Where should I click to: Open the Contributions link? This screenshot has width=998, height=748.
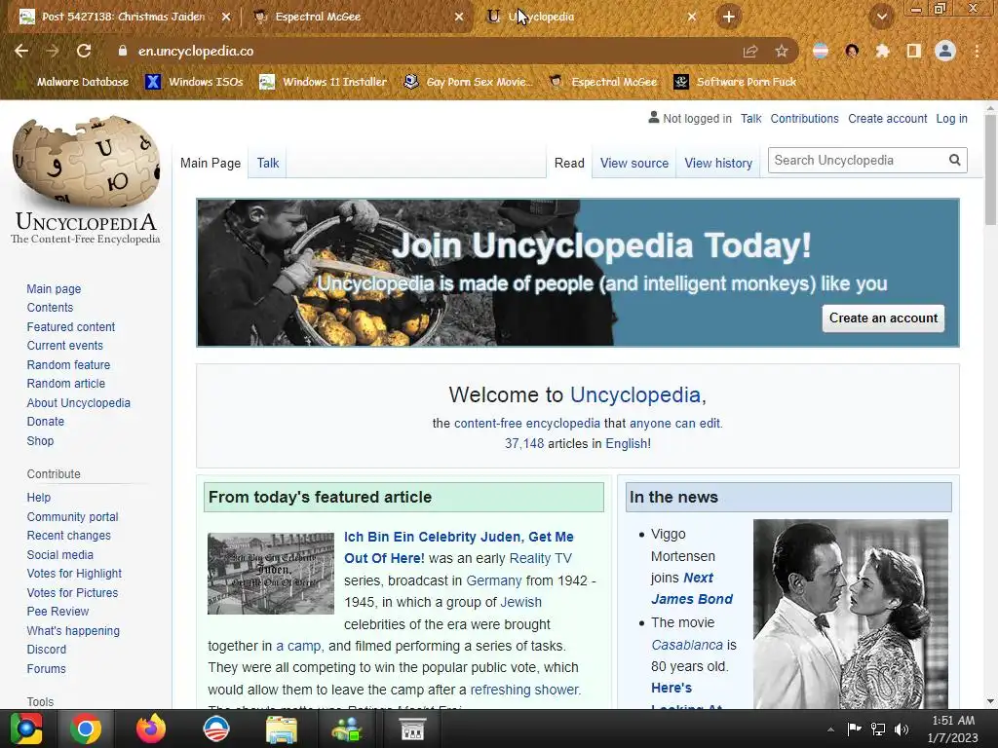pos(804,118)
